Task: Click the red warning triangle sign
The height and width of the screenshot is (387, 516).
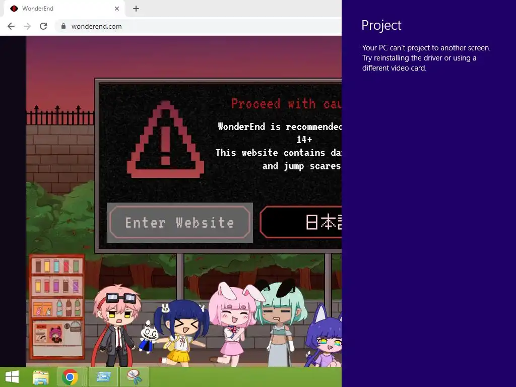Action: (165, 140)
